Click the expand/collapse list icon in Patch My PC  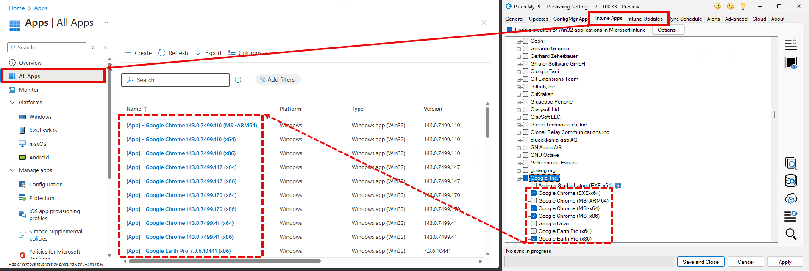point(791,45)
